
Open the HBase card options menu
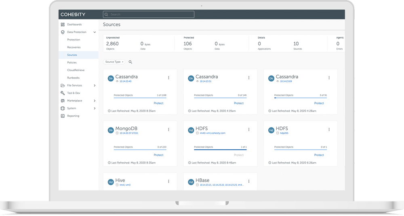pyautogui.click(x=248, y=182)
